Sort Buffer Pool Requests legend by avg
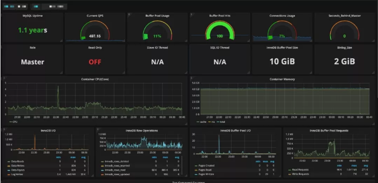378x183 pixels. pyautogui.click(x=366, y=165)
